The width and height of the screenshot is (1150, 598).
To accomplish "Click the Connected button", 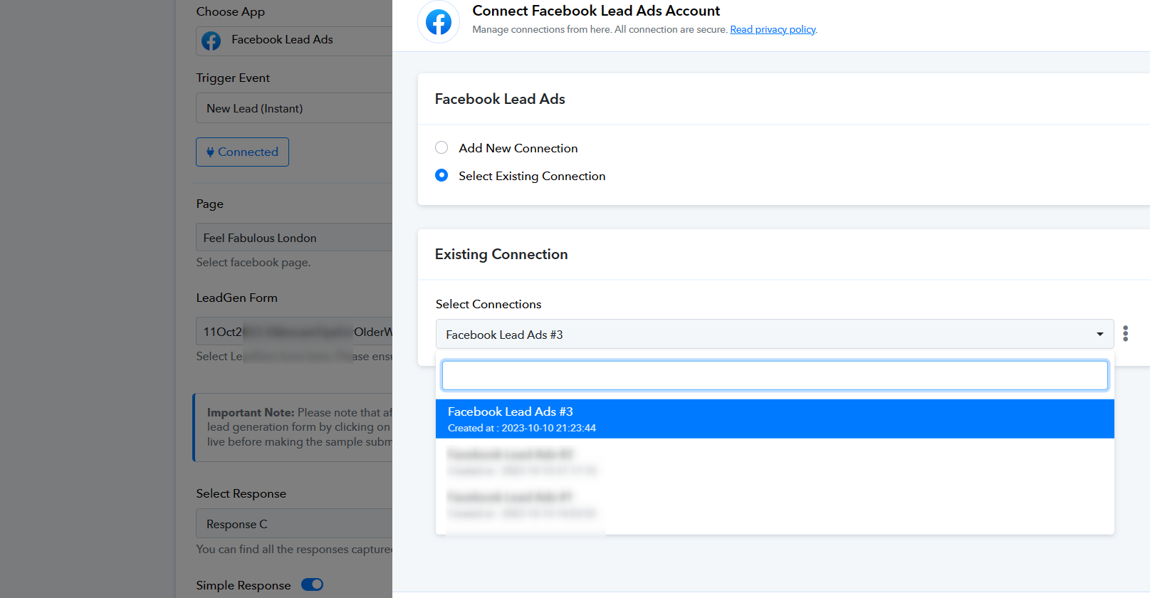I will click(x=242, y=152).
